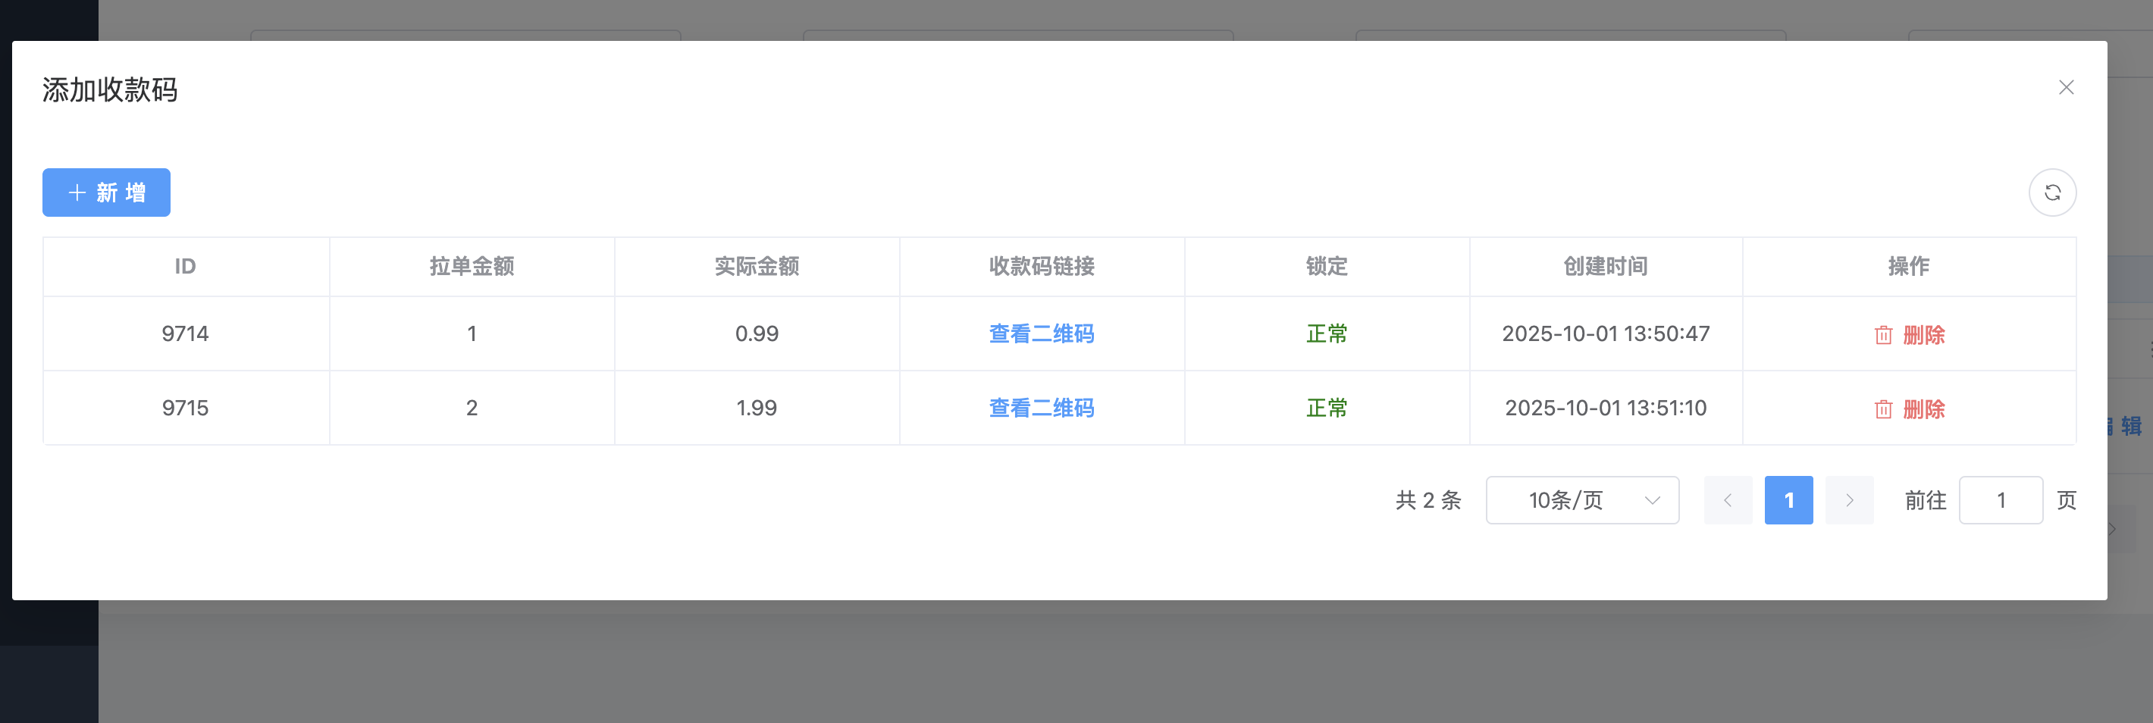
Task: Go to the previous page with the left arrow
Action: click(1728, 501)
